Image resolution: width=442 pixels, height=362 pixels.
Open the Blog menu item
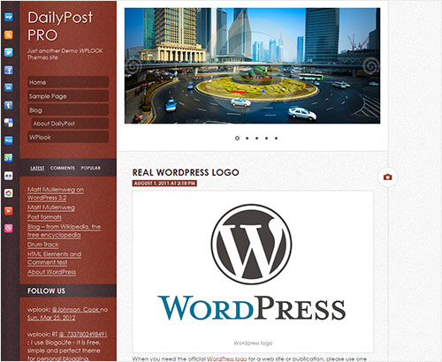click(68, 110)
